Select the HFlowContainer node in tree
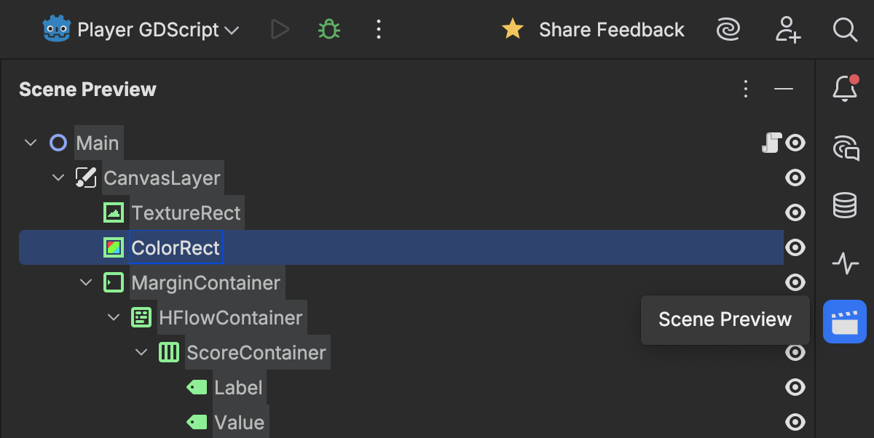The image size is (874, 438). (x=230, y=318)
